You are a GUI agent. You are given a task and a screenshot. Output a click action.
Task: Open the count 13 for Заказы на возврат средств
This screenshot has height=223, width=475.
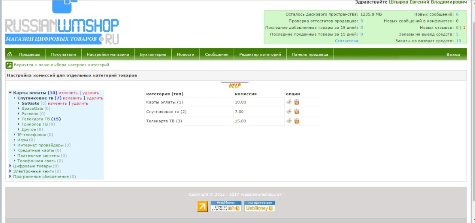(458, 41)
